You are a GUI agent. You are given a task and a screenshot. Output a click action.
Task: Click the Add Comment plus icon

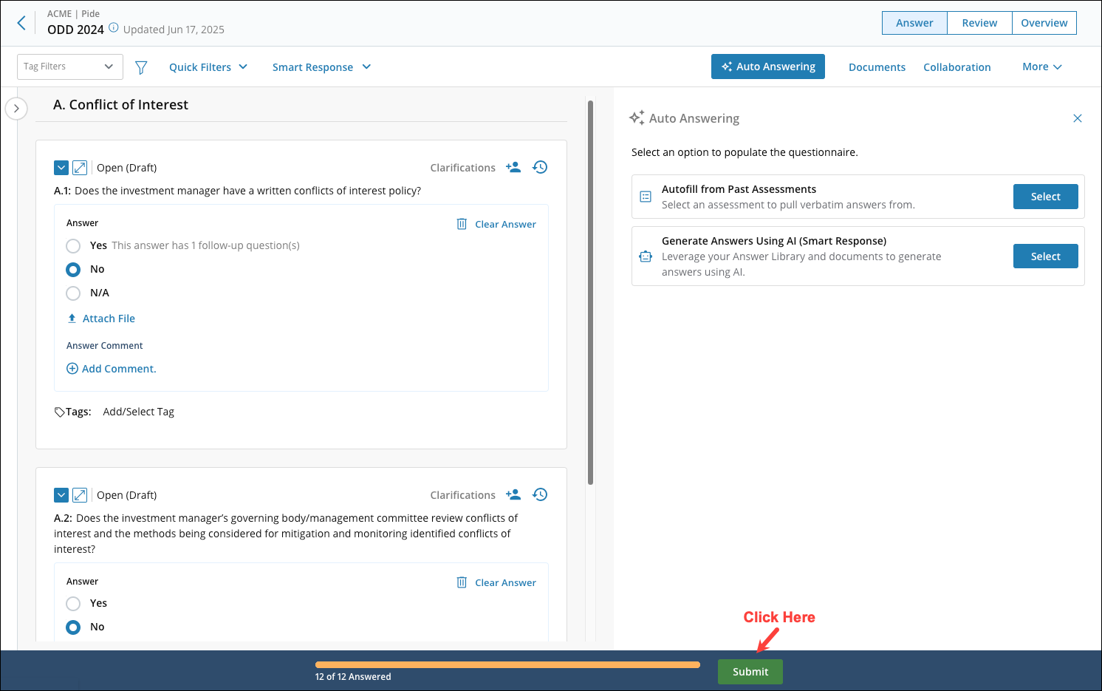72,368
